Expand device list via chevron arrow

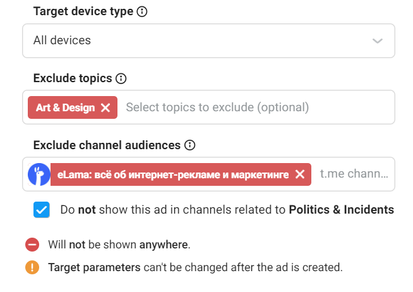click(377, 41)
